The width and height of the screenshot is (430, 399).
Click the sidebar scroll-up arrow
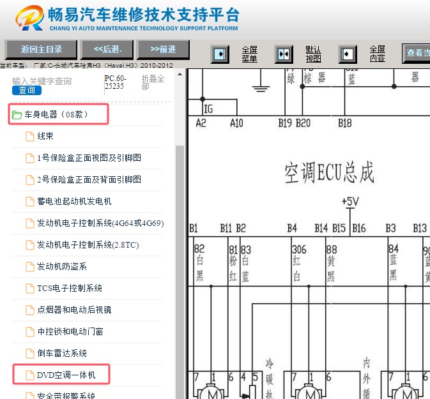click(180, 74)
